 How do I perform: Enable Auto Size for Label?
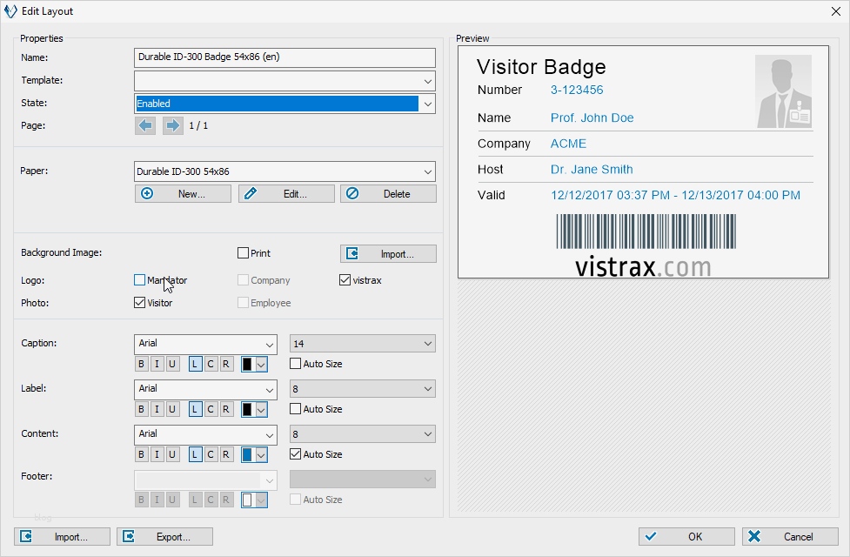coord(296,409)
